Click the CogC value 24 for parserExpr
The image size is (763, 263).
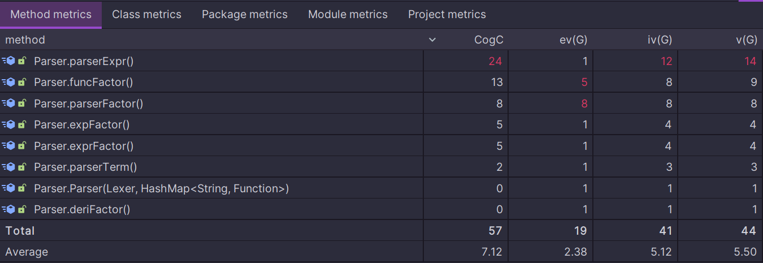(x=495, y=61)
